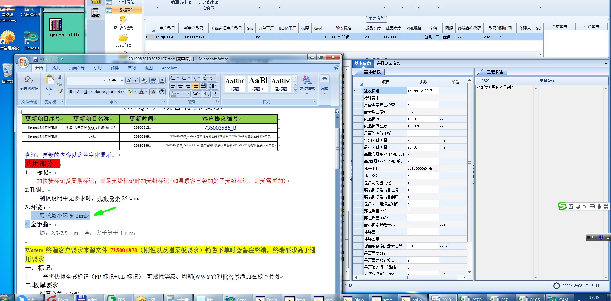The width and height of the screenshot is (611, 301).
Task: Click the 编写流程 (R) button
Action: coord(182,2)
